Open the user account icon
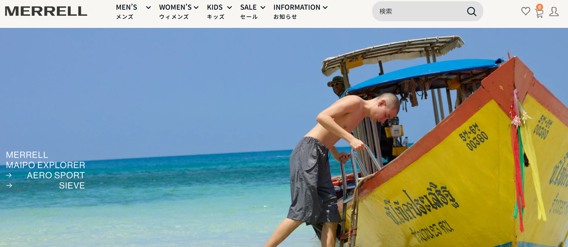 coord(554,12)
